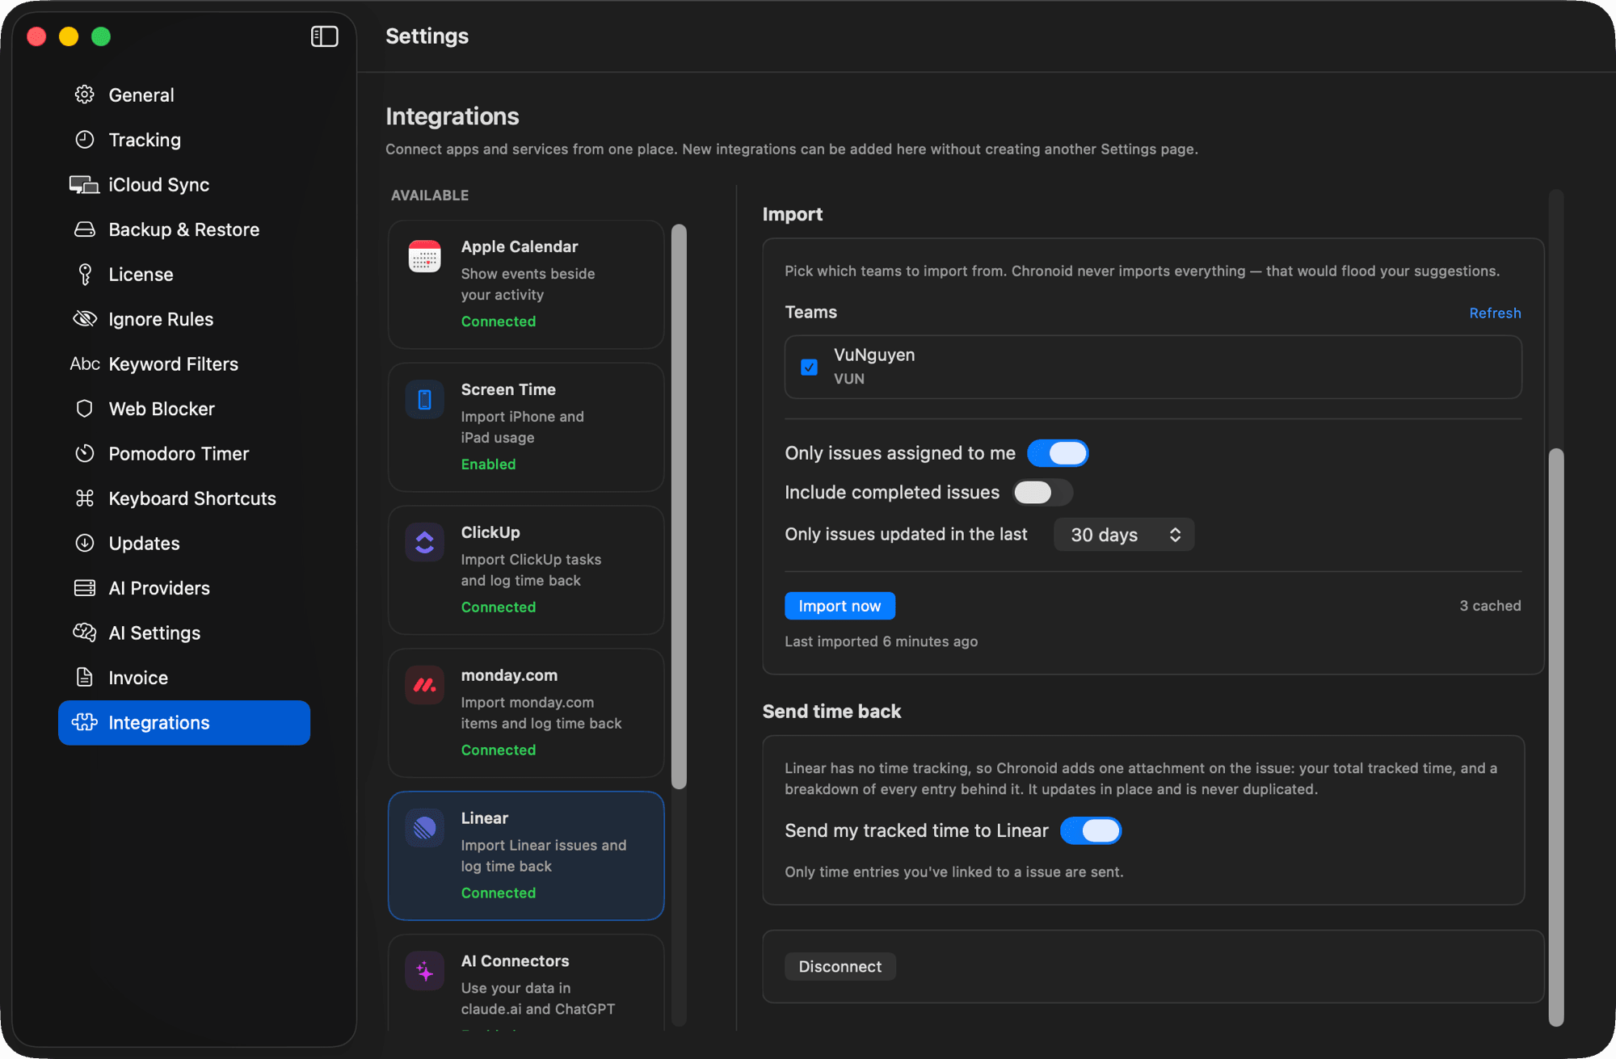The image size is (1616, 1059).
Task: Select Pomodoro Timer in sidebar
Action: [184, 454]
